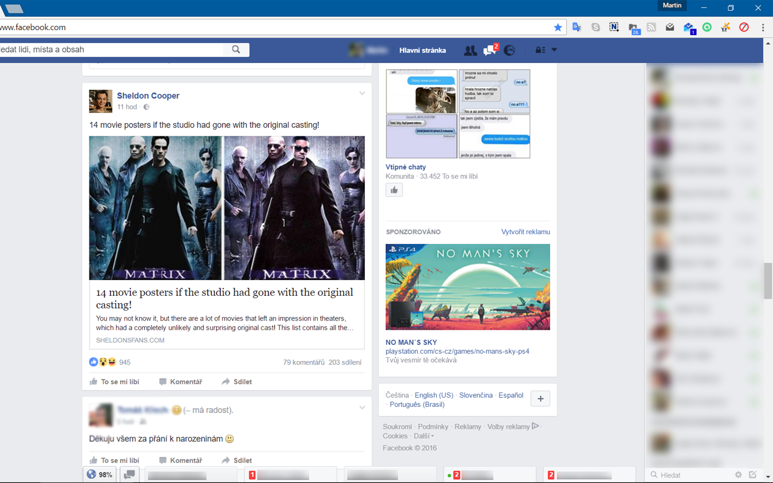Open the chat bubbles icon in bottom bar
Viewport: 773px width, 483px height.
pos(129,475)
